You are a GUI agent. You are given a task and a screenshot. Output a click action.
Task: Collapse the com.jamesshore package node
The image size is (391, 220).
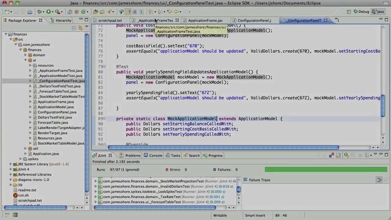tap(16, 45)
